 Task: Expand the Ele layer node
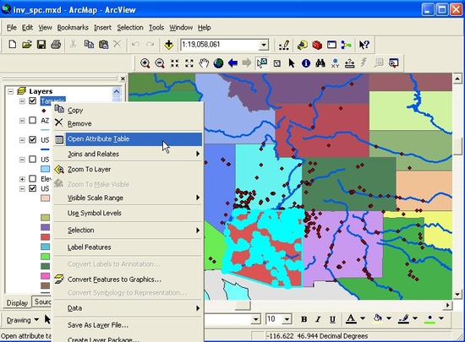pyautogui.click(x=22, y=179)
